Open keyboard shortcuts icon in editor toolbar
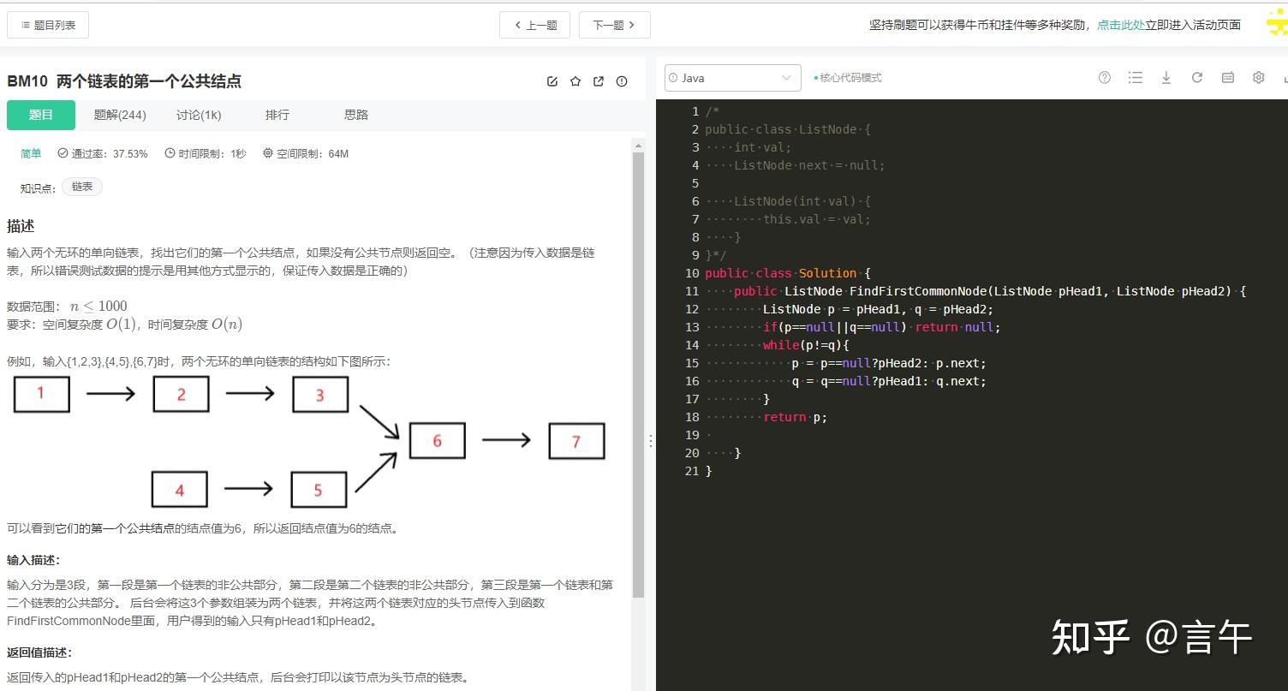Viewport: 1288px width, 691px height. [x=1227, y=77]
